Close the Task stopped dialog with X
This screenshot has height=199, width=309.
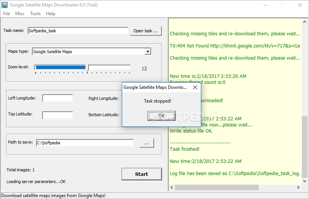(x=195, y=87)
